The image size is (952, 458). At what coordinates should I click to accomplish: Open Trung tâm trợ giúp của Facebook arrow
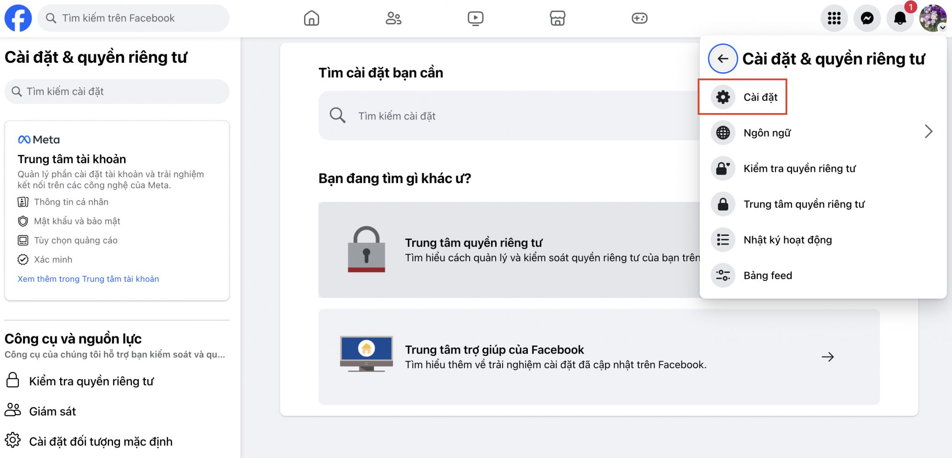pos(827,357)
